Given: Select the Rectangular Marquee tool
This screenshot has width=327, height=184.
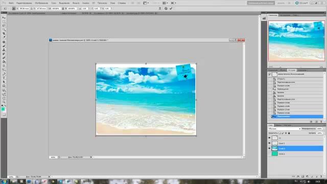Looking at the screenshot, I should (4, 21).
